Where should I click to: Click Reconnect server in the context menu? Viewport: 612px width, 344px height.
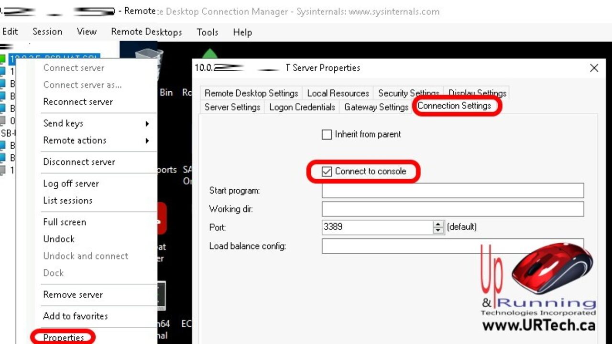click(78, 102)
